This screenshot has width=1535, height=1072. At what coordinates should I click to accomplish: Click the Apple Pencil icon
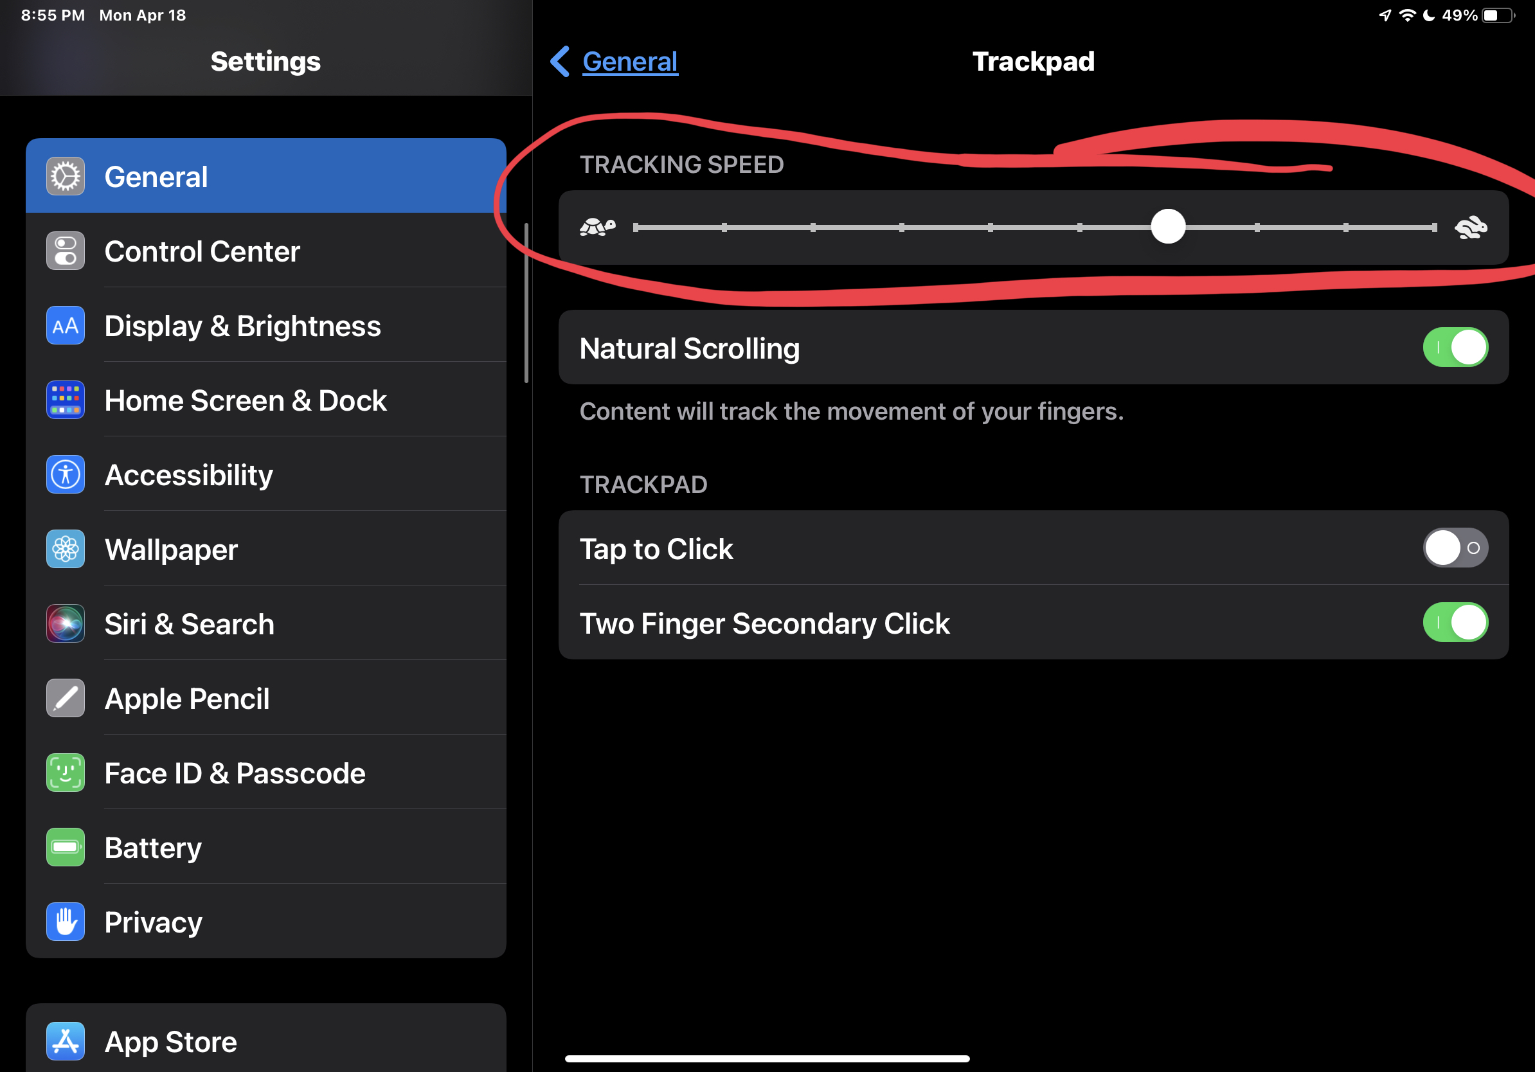tap(66, 699)
